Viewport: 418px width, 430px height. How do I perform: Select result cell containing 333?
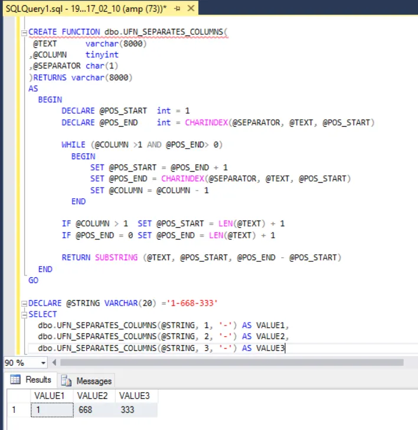pos(136,410)
